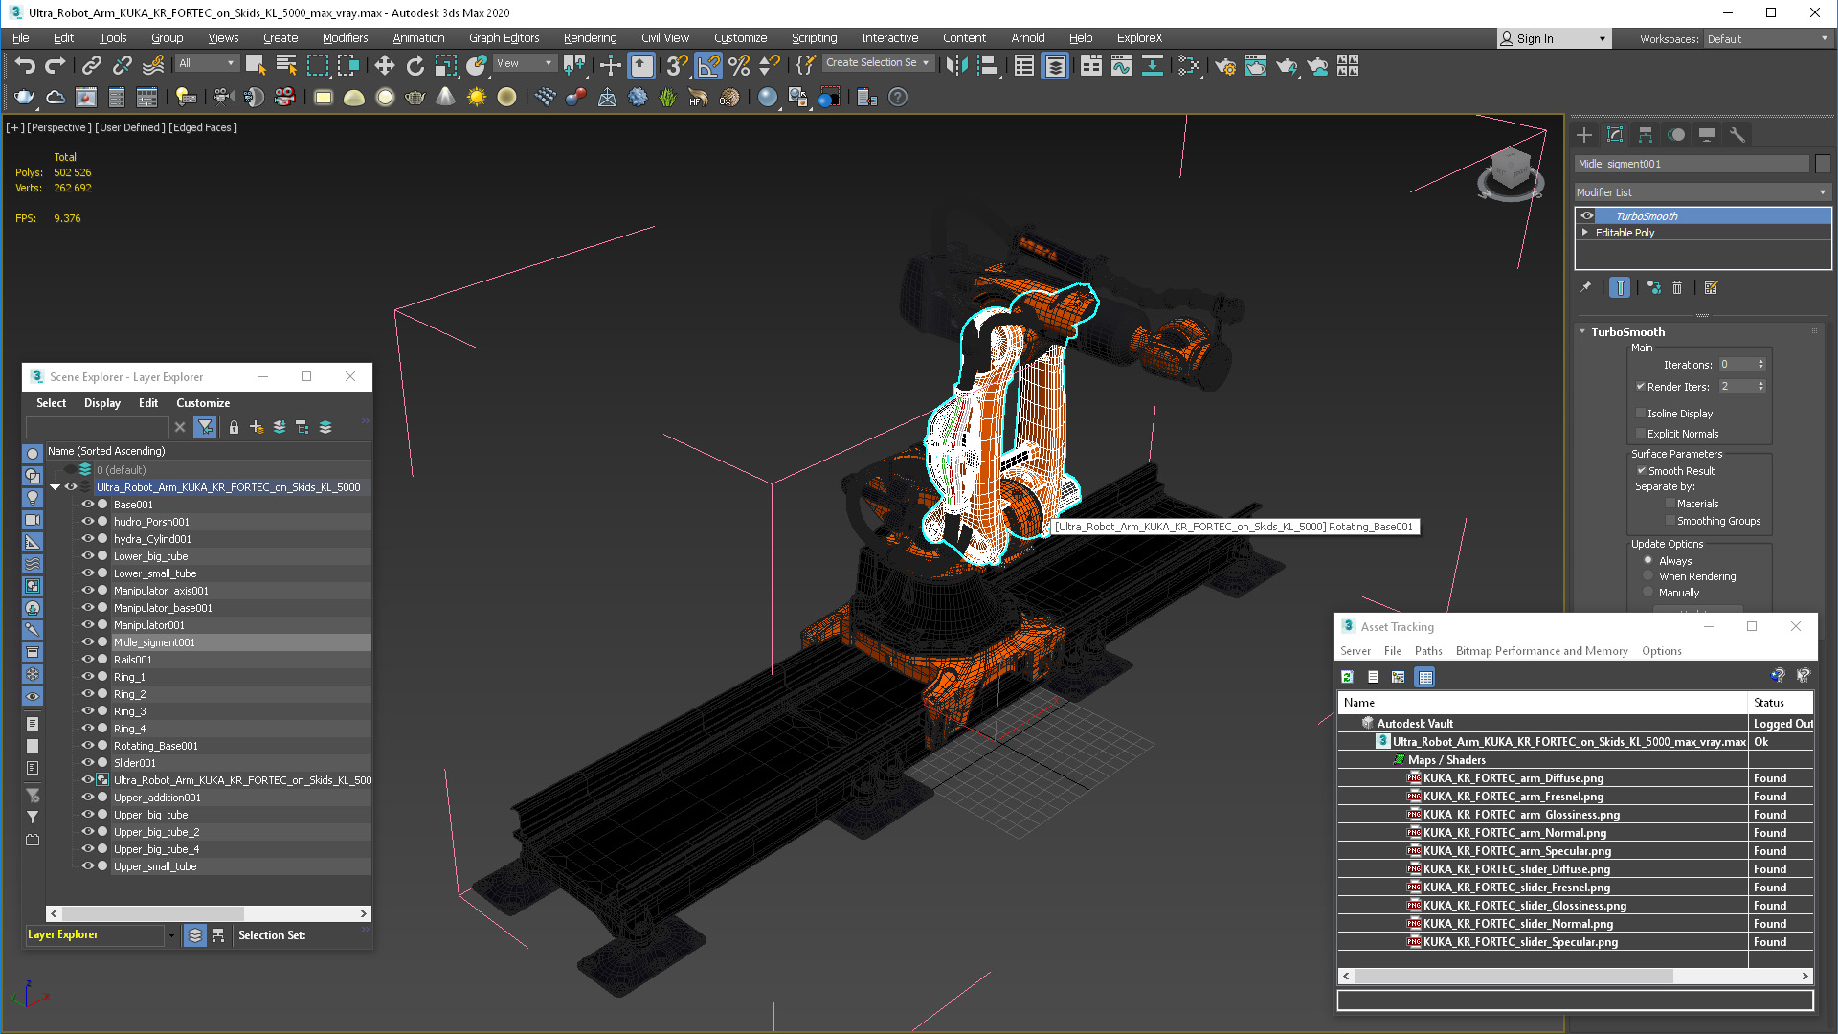
Task: Open the Modifiers menu
Action: click(x=345, y=38)
